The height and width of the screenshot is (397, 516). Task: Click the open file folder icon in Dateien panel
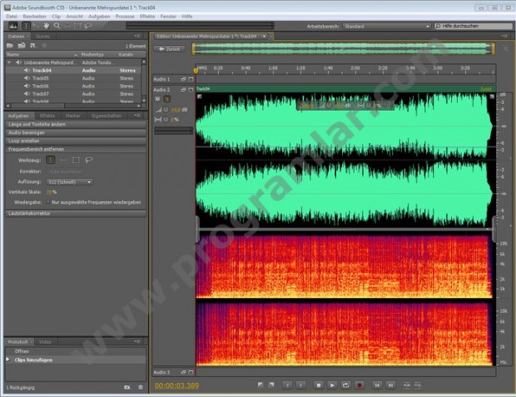10,46
